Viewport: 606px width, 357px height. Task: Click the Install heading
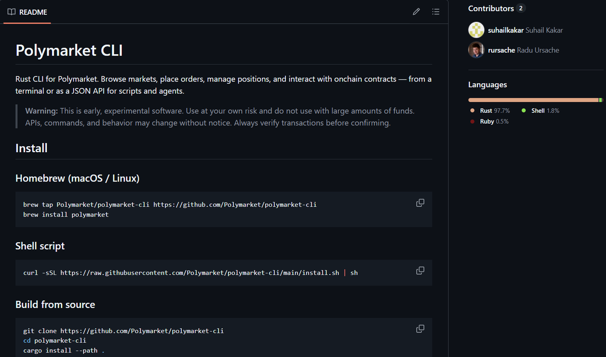pos(31,148)
